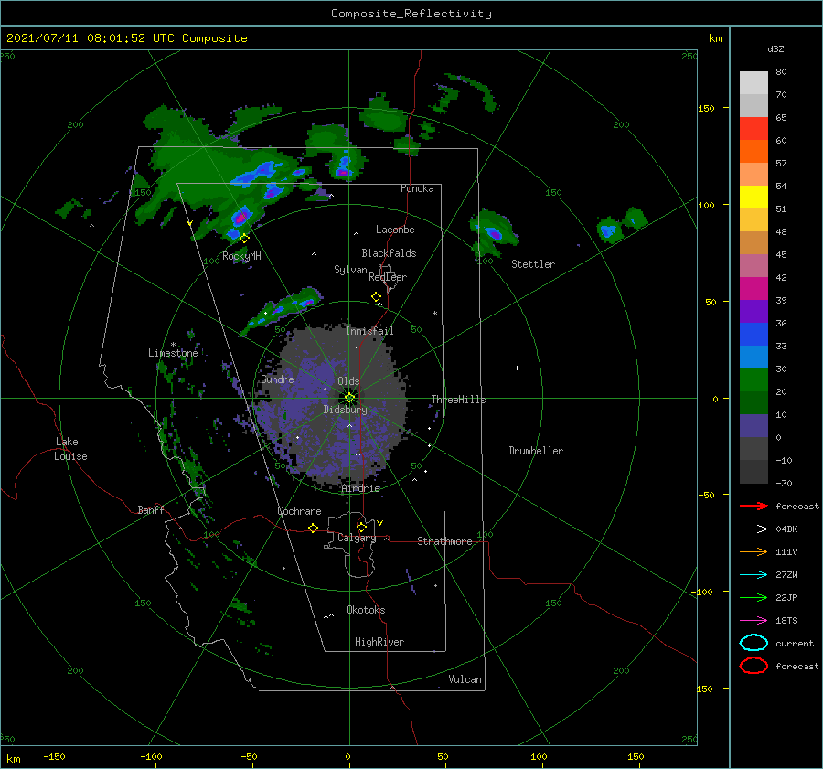Click the Lake Louise label
823x769 pixels.
pos(70,449)
